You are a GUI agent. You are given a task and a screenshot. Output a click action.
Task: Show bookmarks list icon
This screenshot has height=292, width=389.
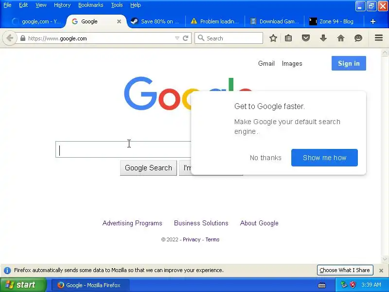288,38
